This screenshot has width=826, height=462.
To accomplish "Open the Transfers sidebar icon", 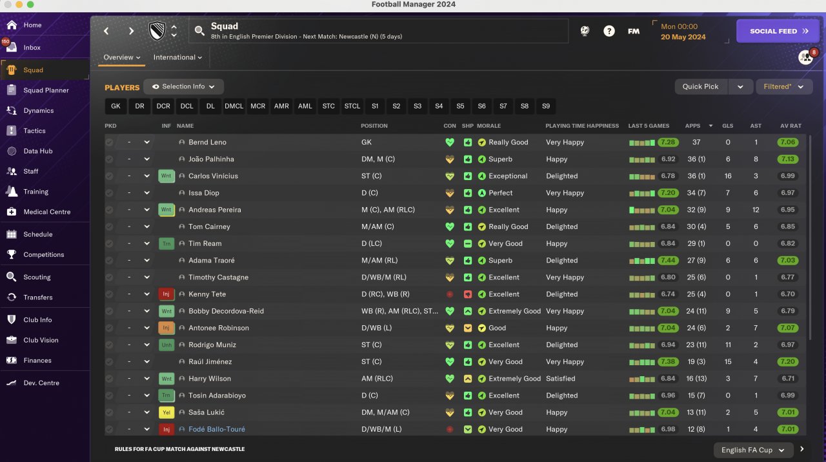I will click(x=12, y=297).
